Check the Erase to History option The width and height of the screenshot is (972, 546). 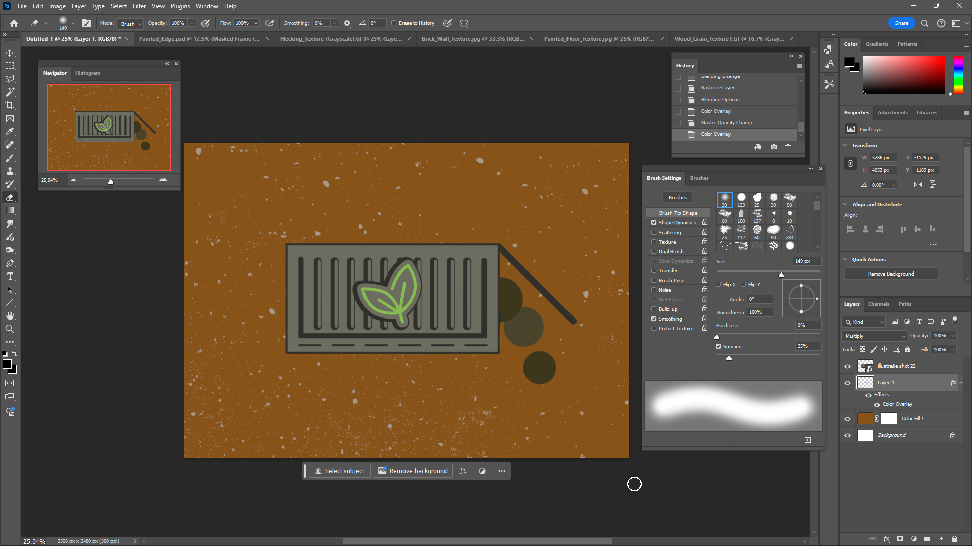(x=394, y=23)
